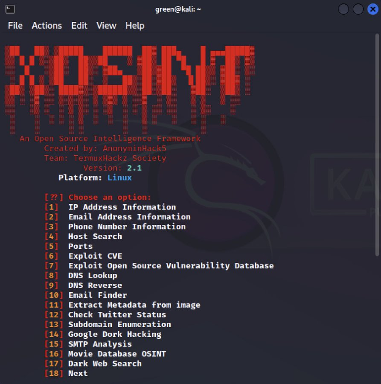
Task: Click 'Exploit CVE' option text
Action: click(x=95, y=256)
